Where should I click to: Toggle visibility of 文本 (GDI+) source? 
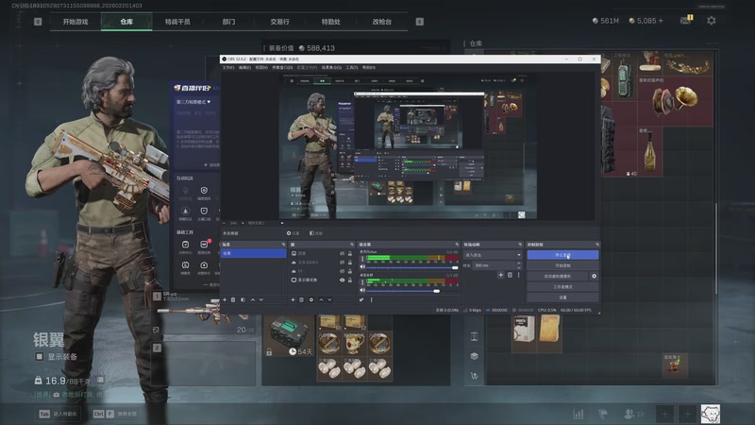[x=342, y=263]
